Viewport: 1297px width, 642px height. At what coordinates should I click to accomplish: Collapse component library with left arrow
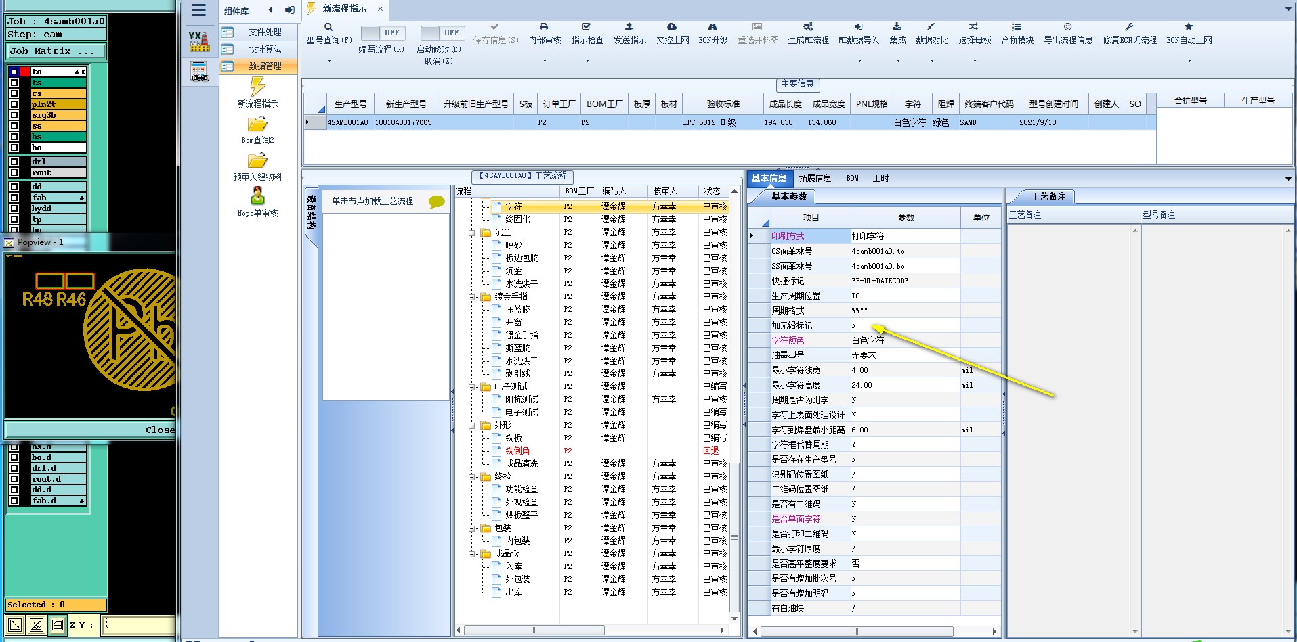271,10
